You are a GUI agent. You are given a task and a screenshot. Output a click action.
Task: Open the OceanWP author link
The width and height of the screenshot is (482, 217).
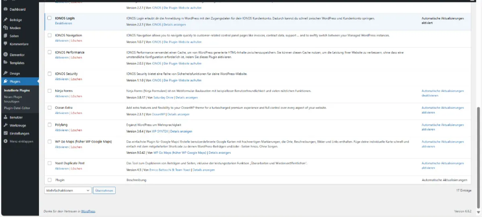coord(158,115)
